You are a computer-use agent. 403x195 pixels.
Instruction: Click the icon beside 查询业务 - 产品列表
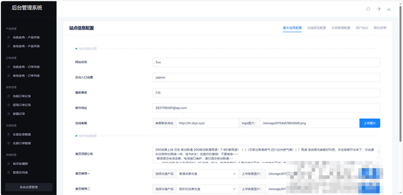[9, 46]
